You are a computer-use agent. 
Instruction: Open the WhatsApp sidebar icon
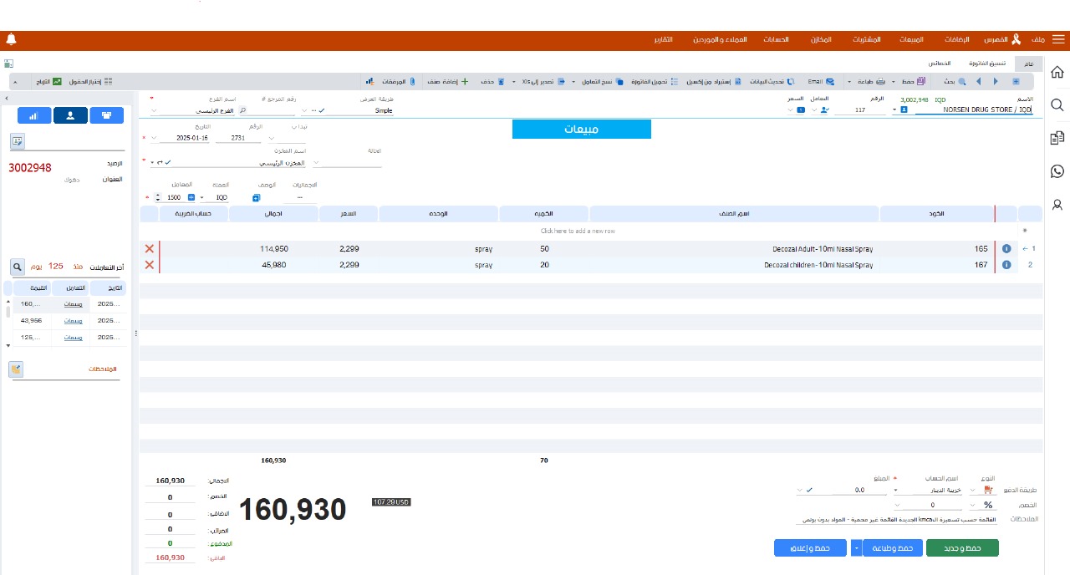[1057, 171]
